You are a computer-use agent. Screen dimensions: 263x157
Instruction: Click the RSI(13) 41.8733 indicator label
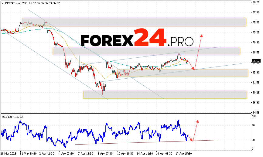point(12,117)
